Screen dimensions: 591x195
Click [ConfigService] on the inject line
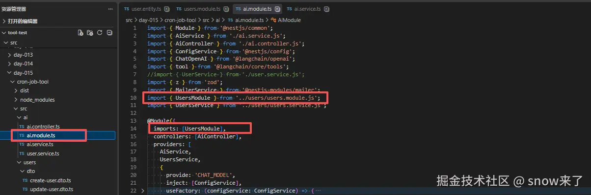coord(215,183)
